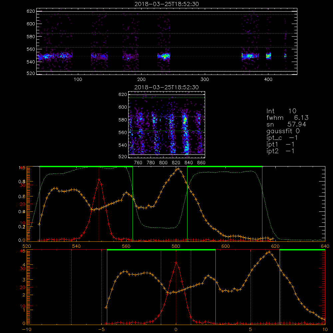333x333 pixels.
Task: Select the 'fwhm 6.13' readout text
Action: [287, 118]
